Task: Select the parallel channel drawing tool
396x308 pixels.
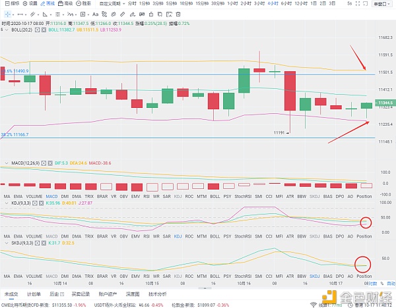Action: [x=32, y=14]
